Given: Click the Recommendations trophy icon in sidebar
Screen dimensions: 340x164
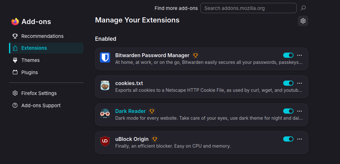Looking at the screenshot, I should coord(15,36).
